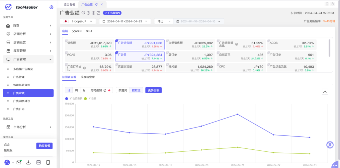Close the 广告业绩 tab

[102, 4]
